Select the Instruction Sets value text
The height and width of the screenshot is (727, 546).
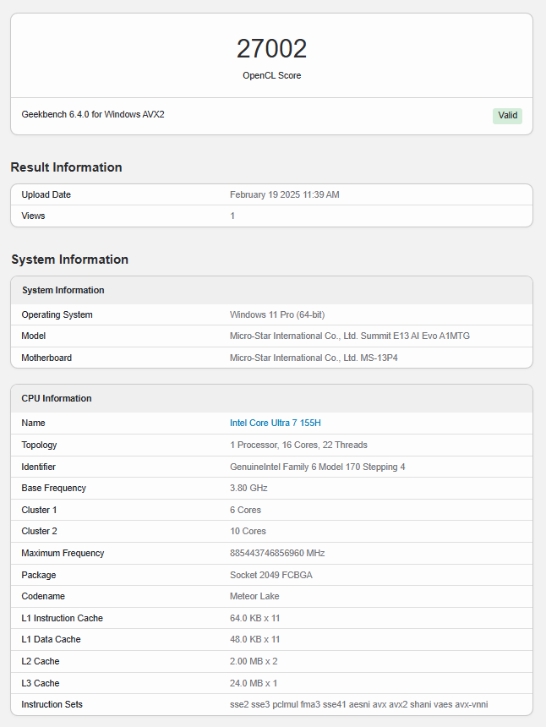(x=358, y=705)
